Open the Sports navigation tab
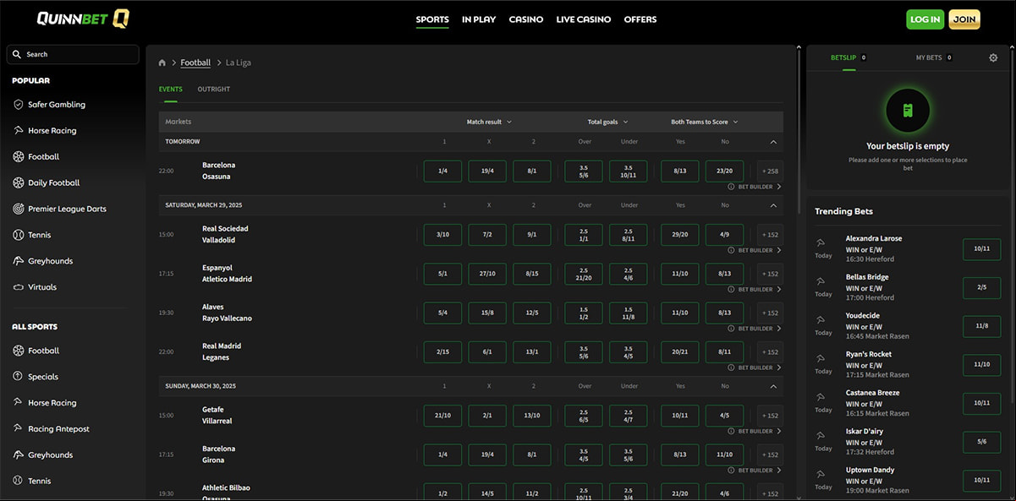This screenshot has width=1016, height=501. 432,19
